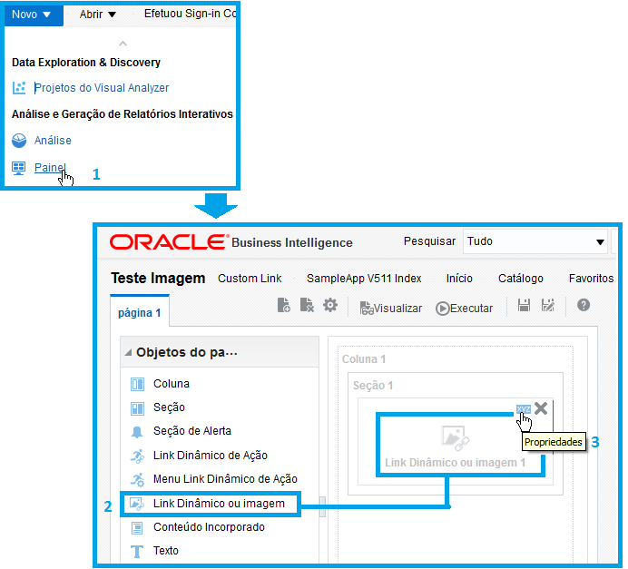This screenshot has width=628, height=569.
Task: Open Projetos do Visual Analyzer link
Action: point(102,88)
